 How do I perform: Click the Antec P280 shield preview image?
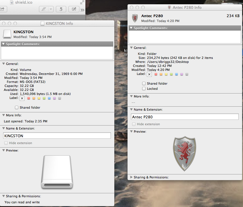[x=185, y=154]
